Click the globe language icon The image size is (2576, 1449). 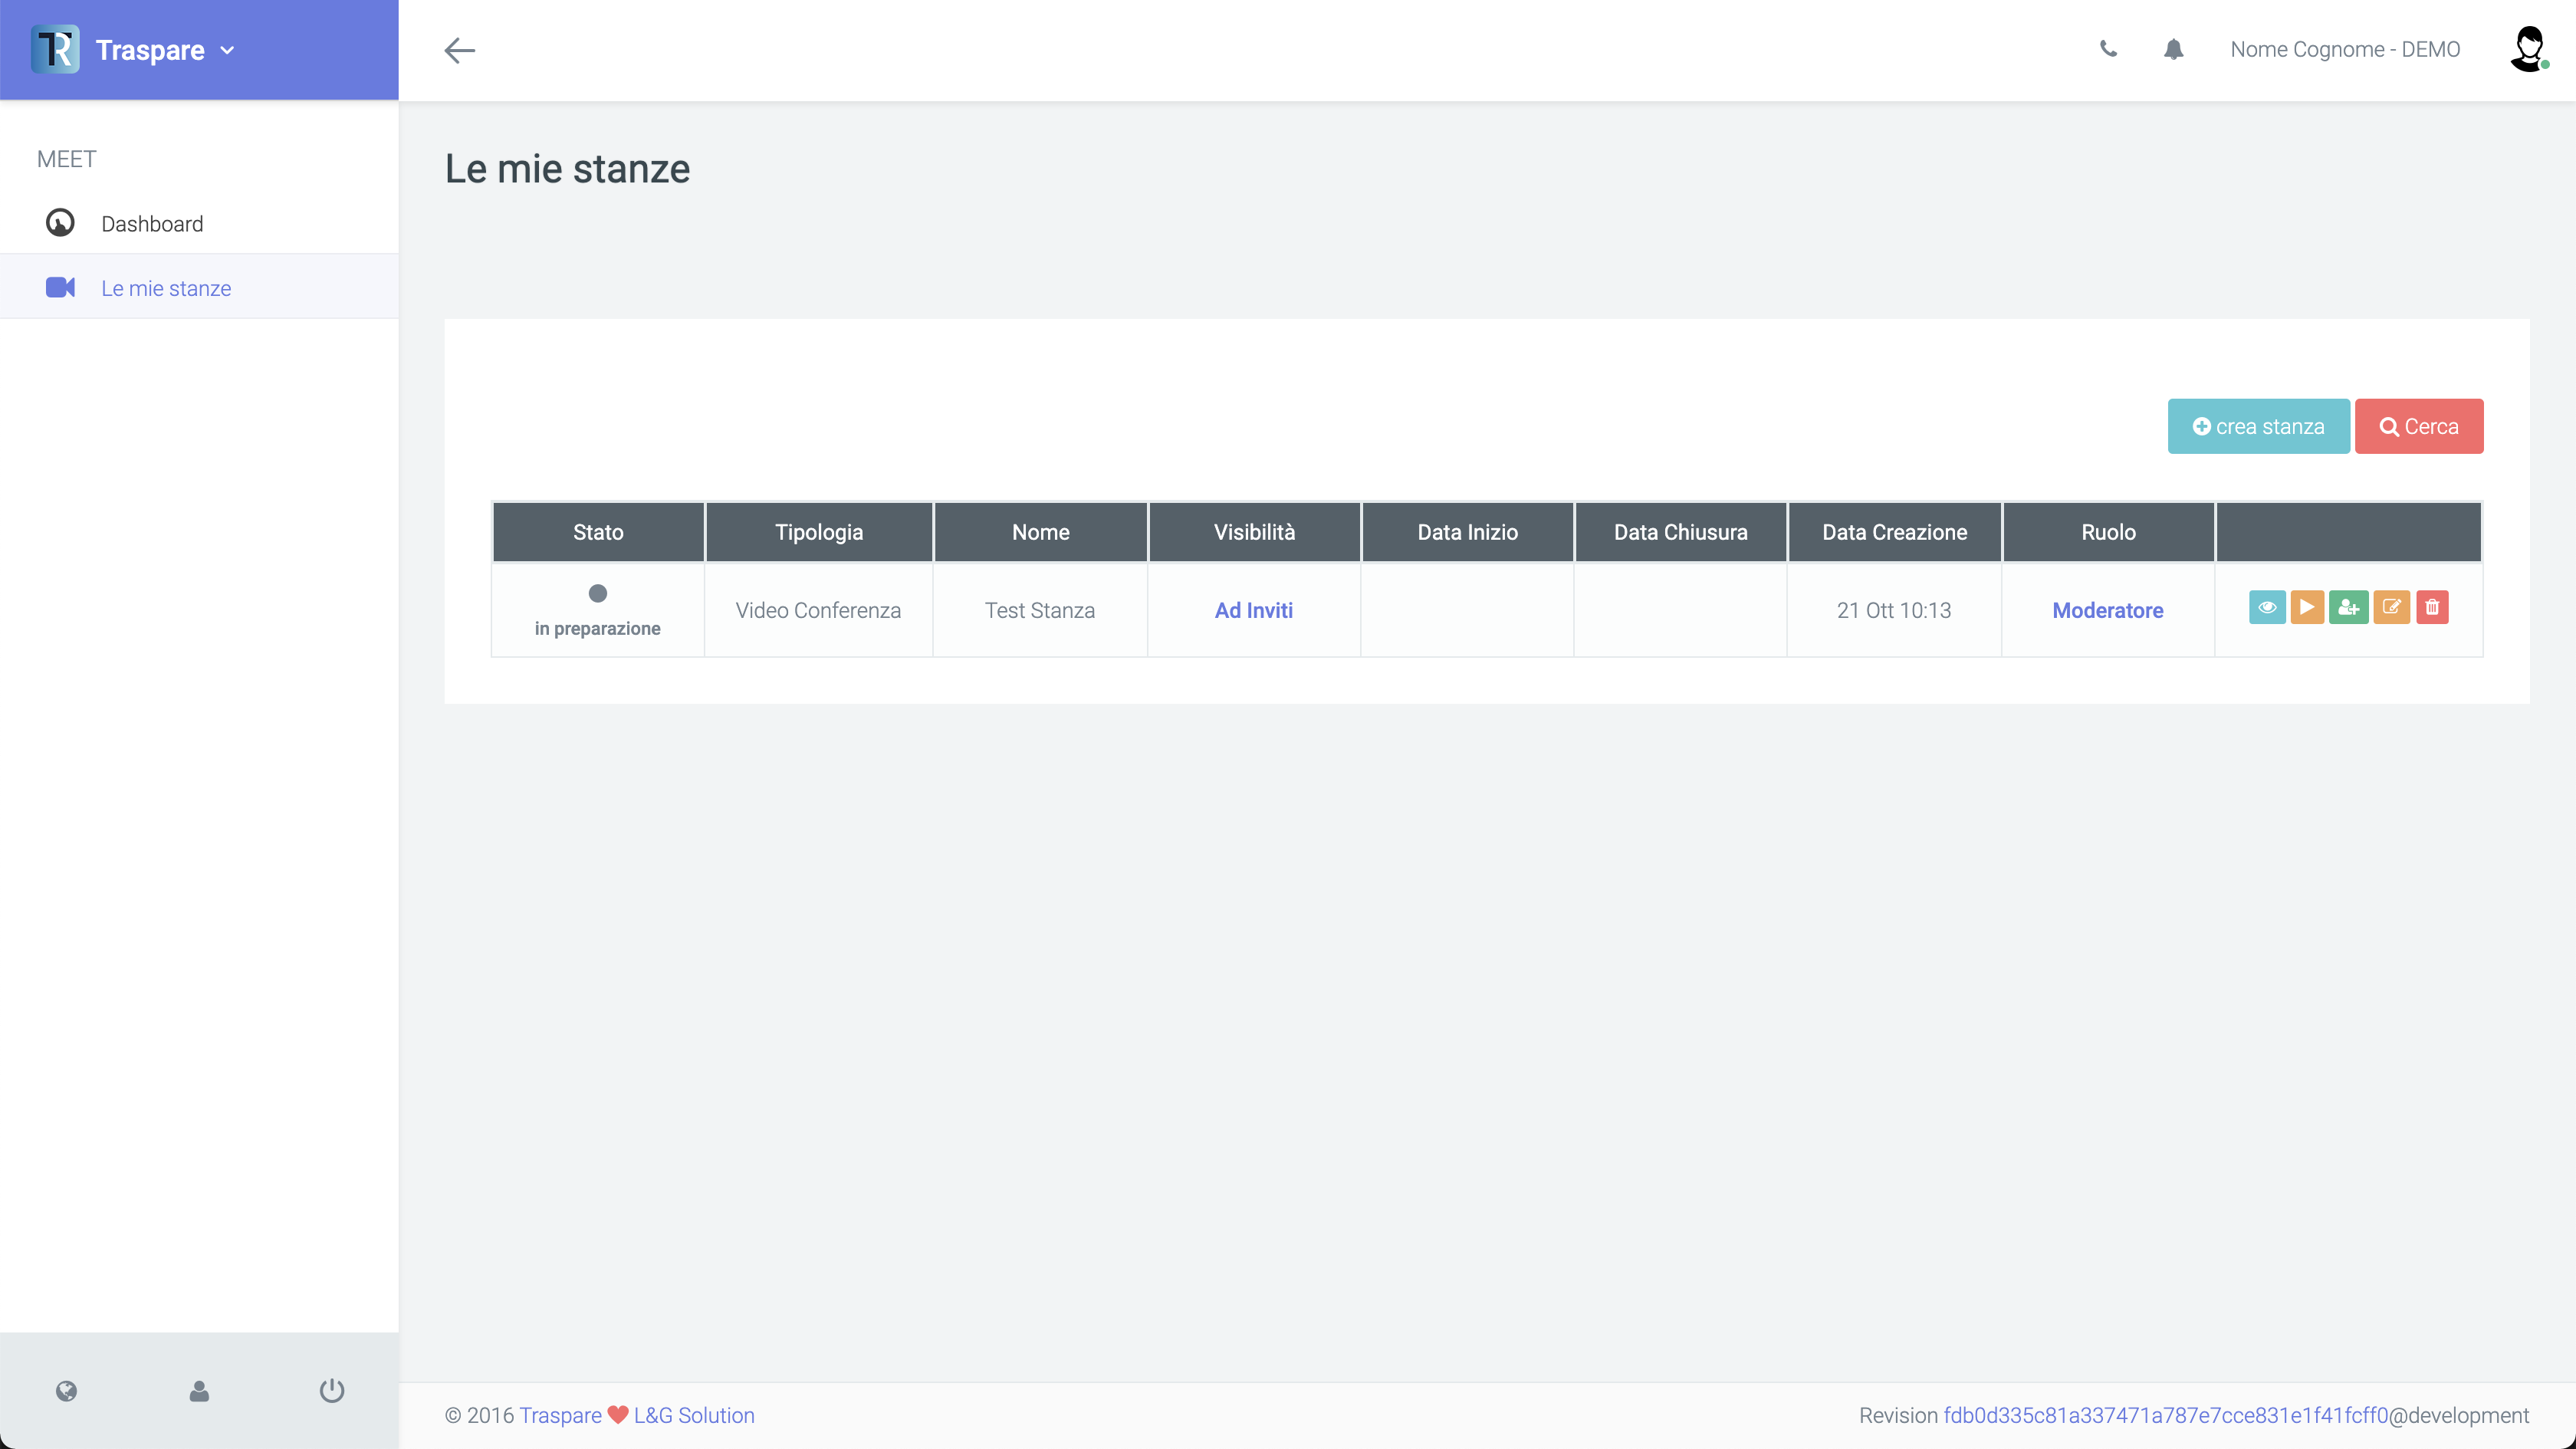[x=66, y=1390]
